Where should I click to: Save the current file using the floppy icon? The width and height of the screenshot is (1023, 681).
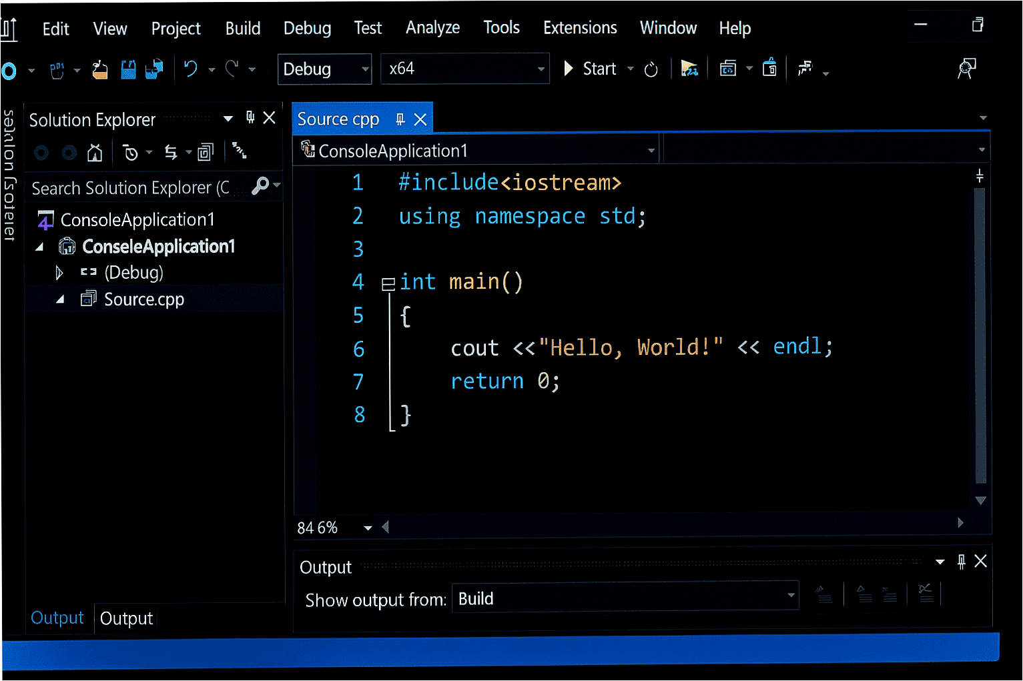(128, 69)
